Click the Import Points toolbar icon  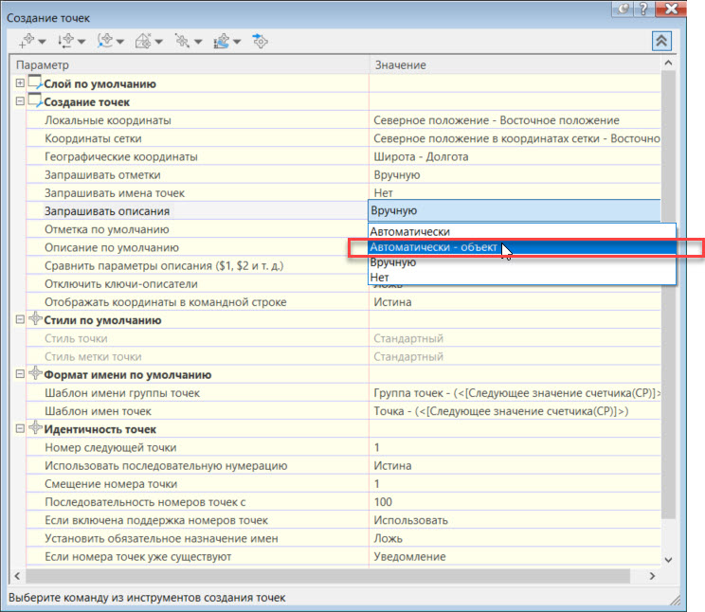pos(260,41)
